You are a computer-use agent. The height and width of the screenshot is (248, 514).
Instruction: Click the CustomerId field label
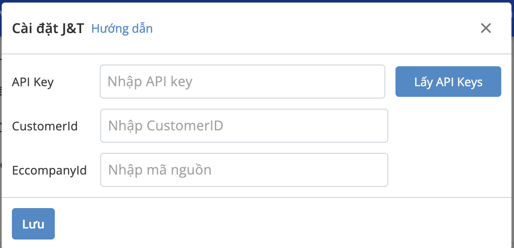point(45,126)
